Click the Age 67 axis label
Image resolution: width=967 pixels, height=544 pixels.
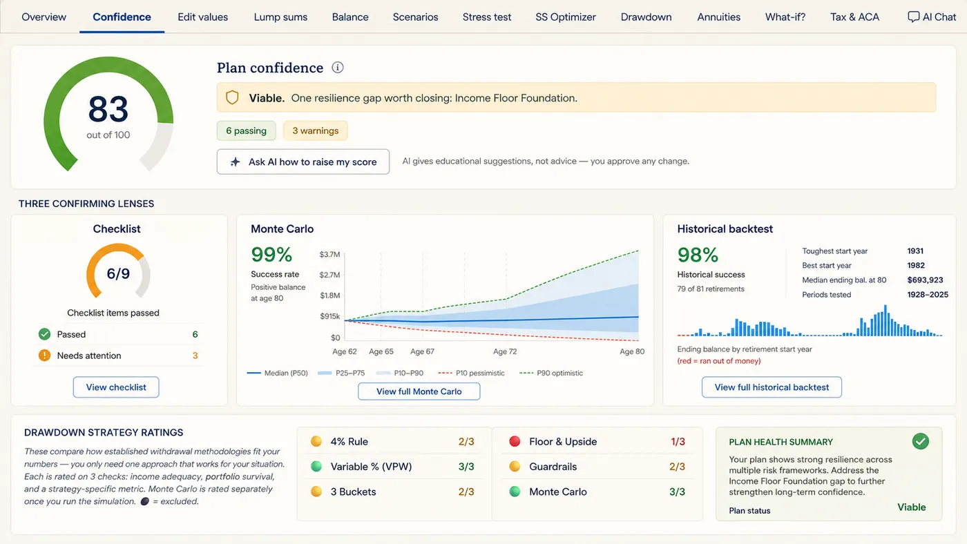pos(421,351)
